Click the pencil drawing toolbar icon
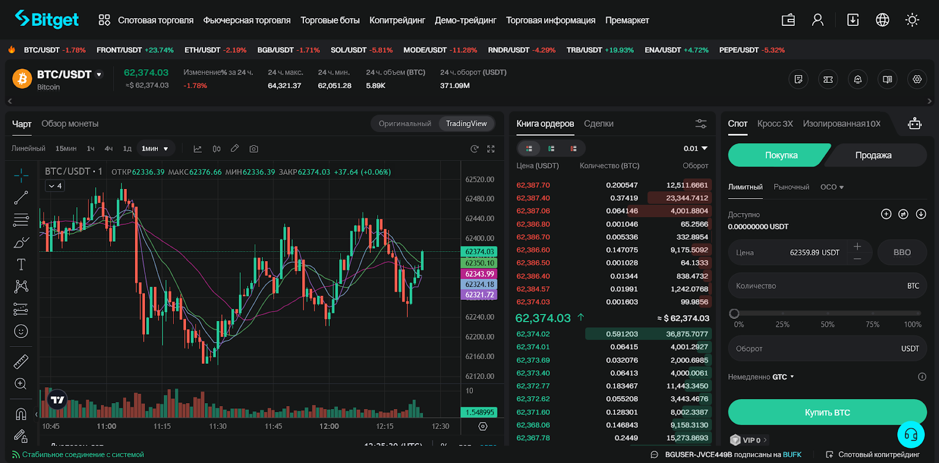939x463 pixels. 235,148
